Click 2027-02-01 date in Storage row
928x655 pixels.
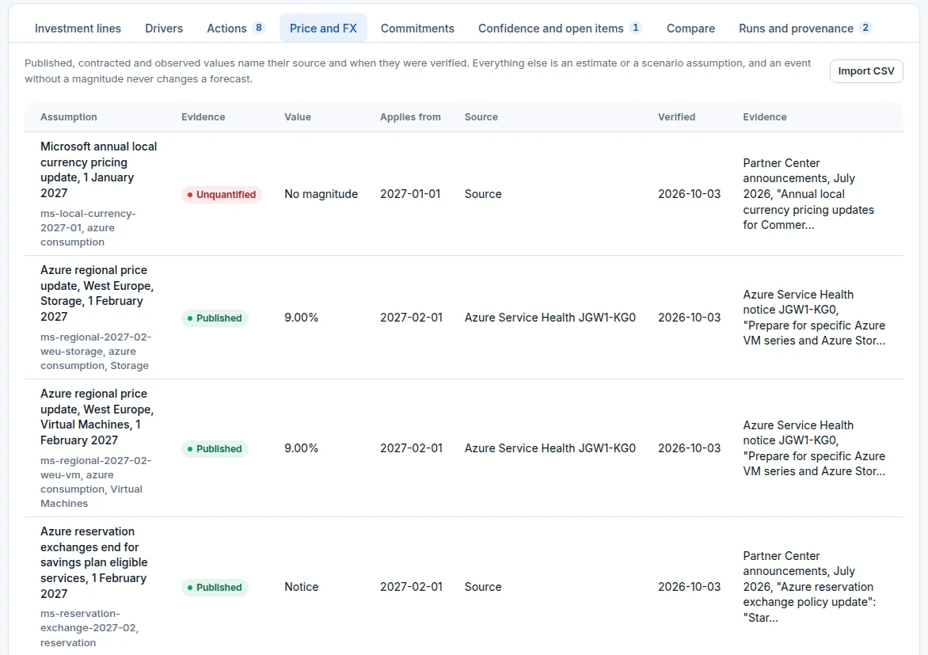coord(411,318)
